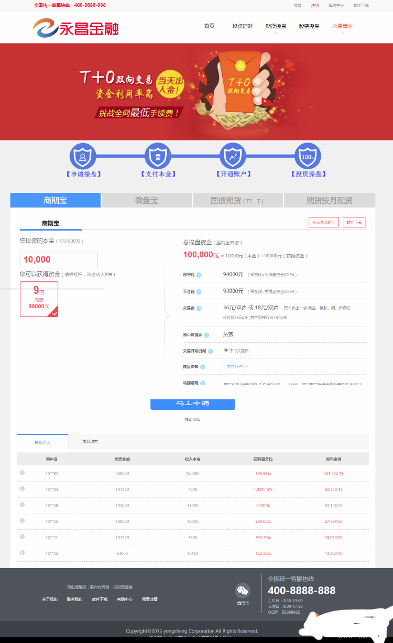393x643 pixels.
Task: Click profit amount 131,772.48
Action: coord(333,473)
